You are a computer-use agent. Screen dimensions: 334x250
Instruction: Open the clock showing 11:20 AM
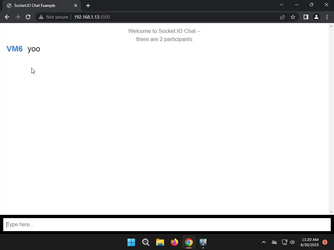tap(310, 242)
